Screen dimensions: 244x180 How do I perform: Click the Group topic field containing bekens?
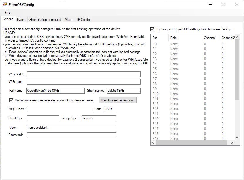pos(99,118)
